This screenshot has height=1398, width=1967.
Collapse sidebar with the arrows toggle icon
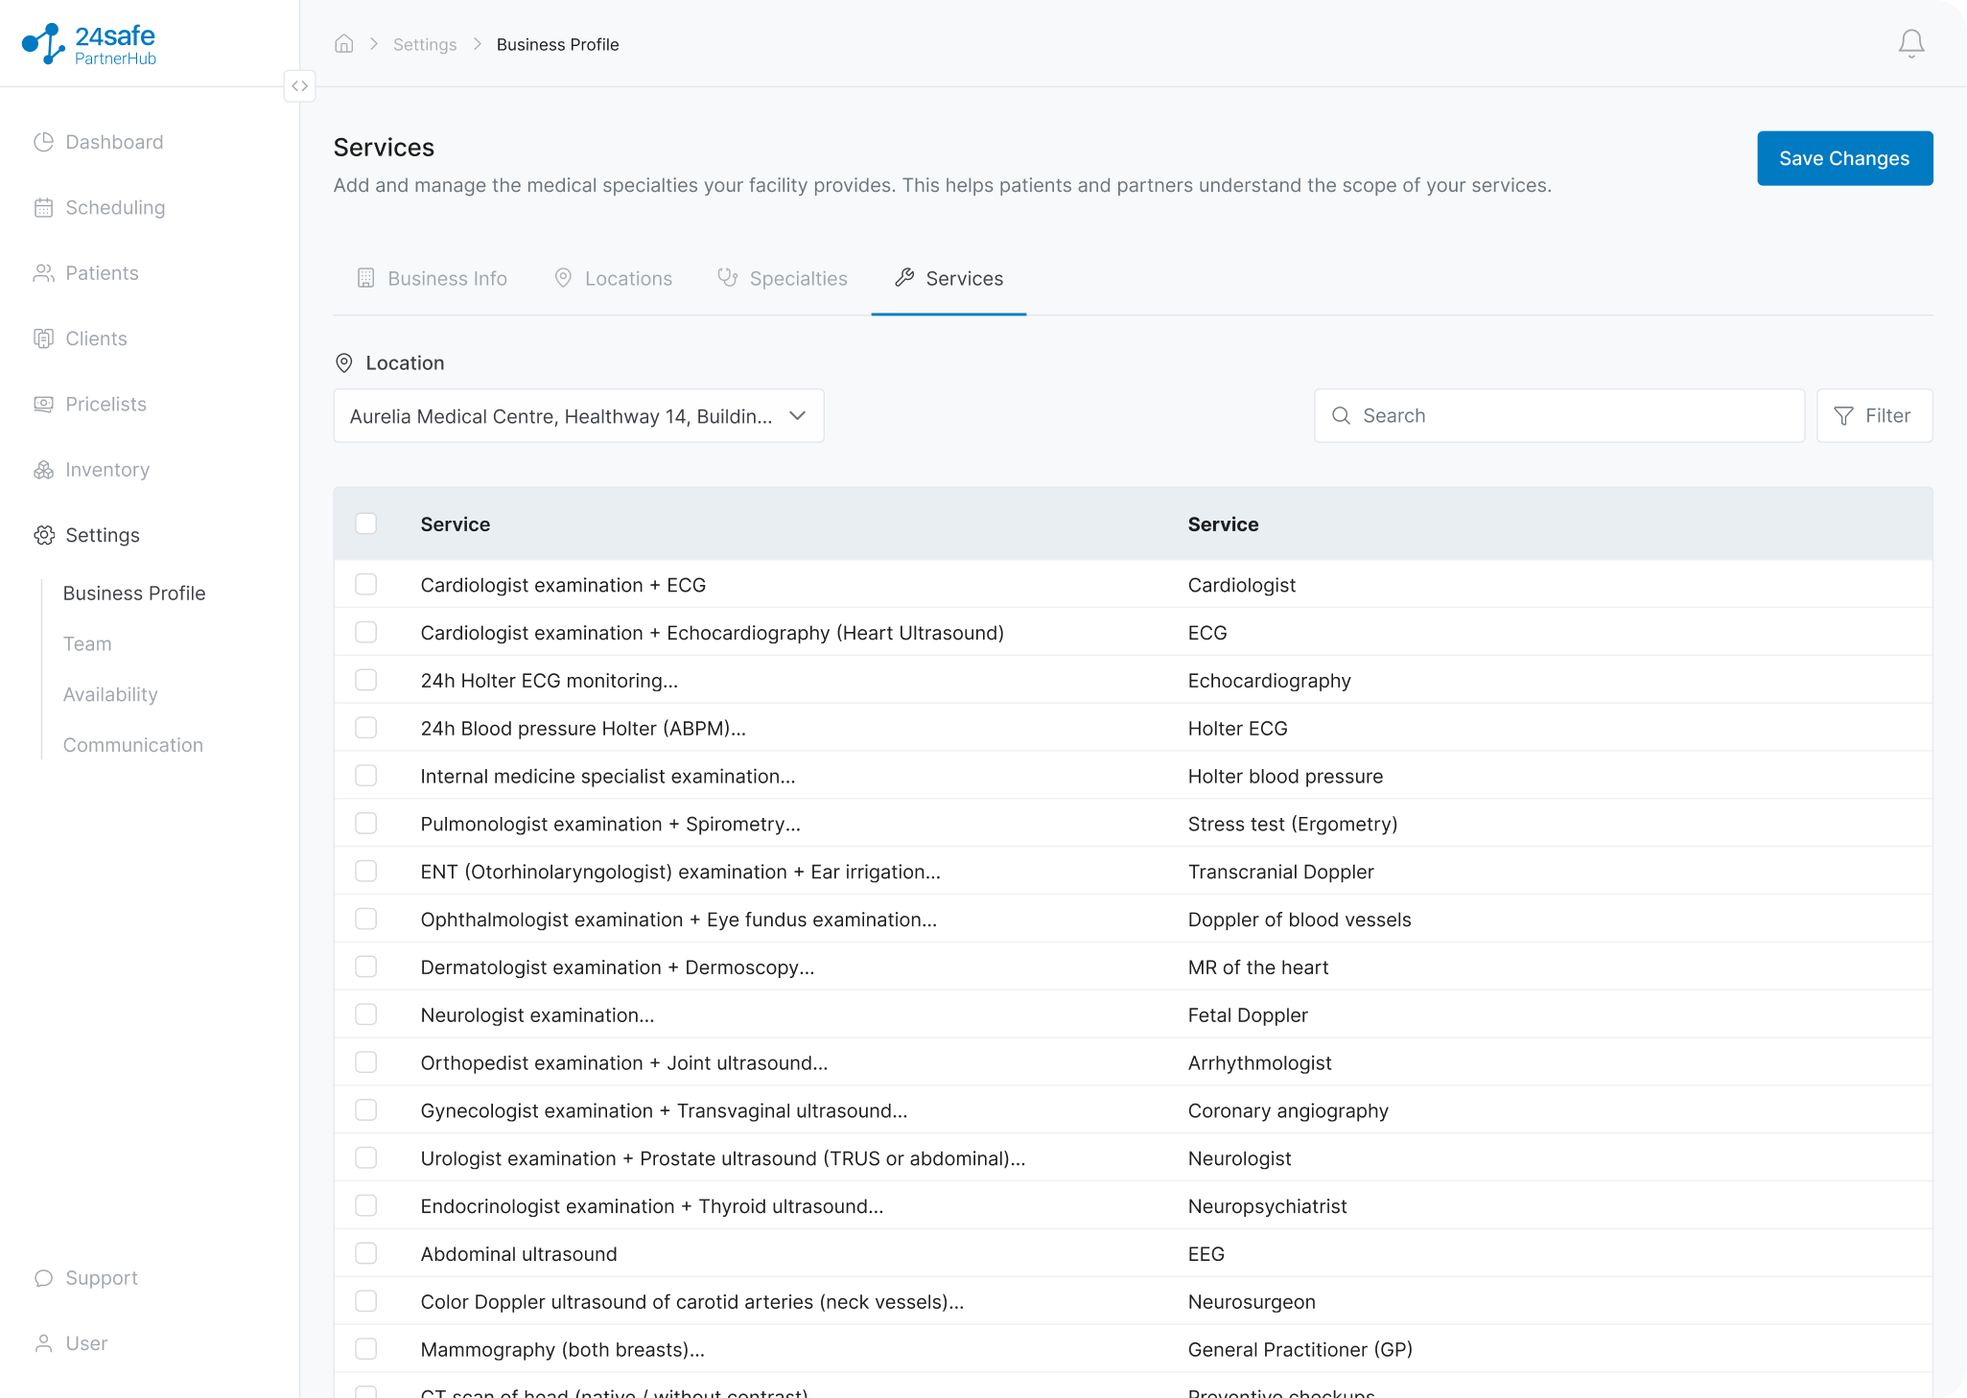point(300,86)
